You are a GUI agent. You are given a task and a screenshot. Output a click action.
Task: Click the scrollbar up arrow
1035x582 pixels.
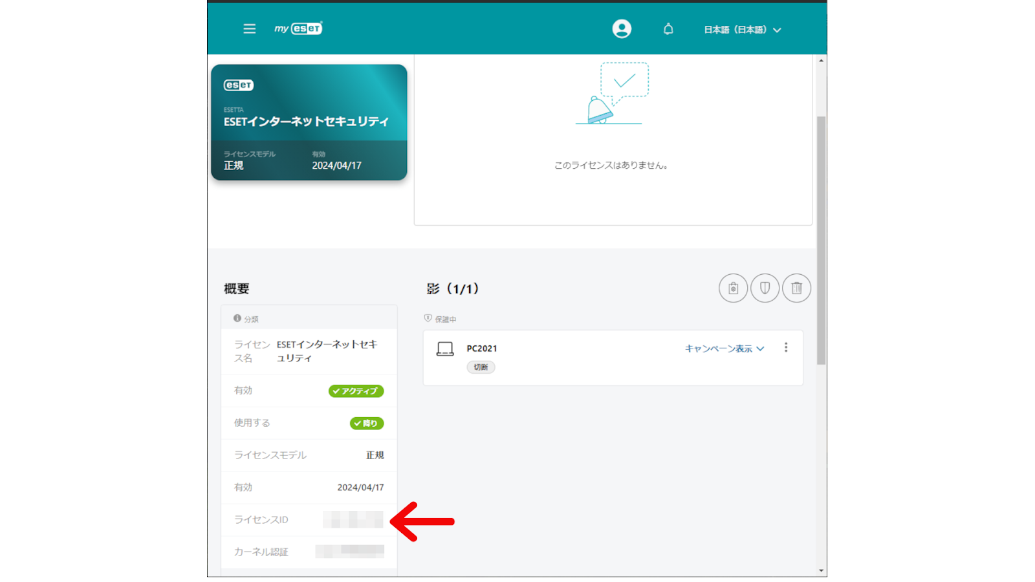click(821, 60)
